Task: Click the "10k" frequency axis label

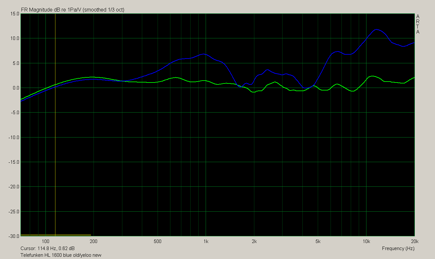Action: pyautogui.click(x=366, y=241)
